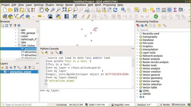
Task: Remove layer with the Layers panel red icon
Action: tap(33, 67)
